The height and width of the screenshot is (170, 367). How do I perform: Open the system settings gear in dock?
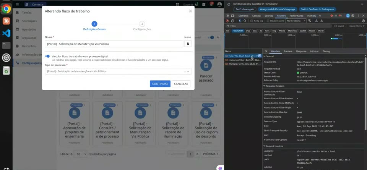click(x=6, y=58)
